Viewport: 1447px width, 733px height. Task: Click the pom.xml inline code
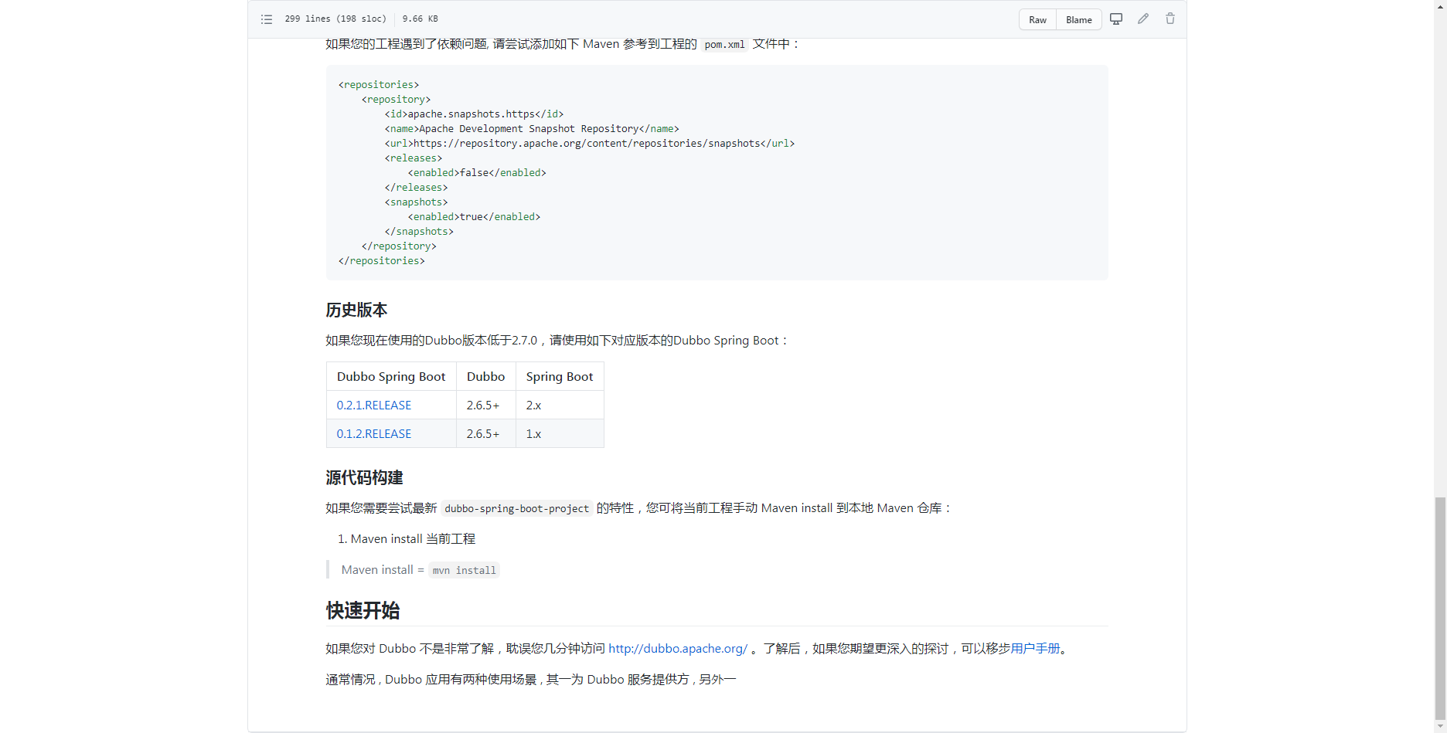724,44
